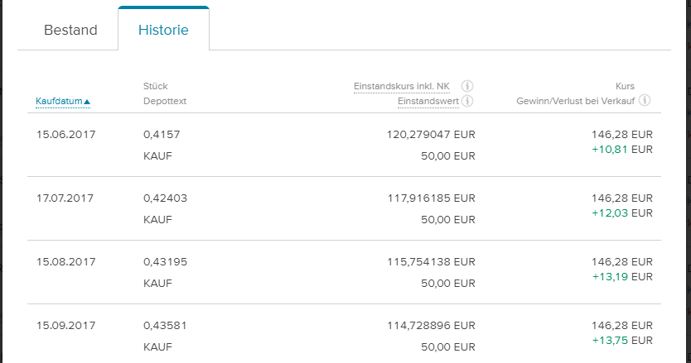The width and height of the screenshot is (691, 363).
Task: Click the 0,43195 share quantity
Action: [166, 262]
